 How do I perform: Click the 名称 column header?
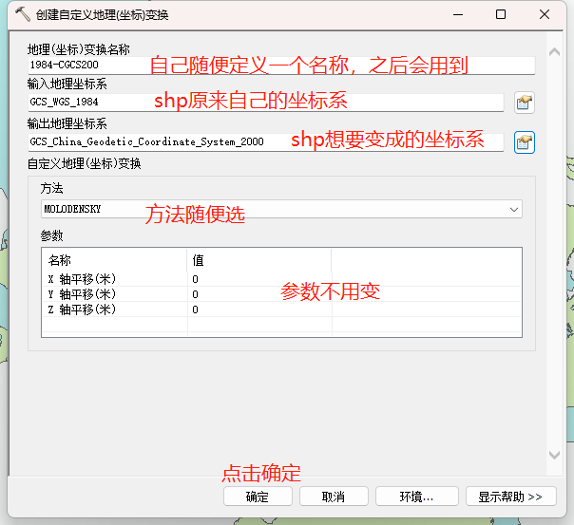pos(114,260)
